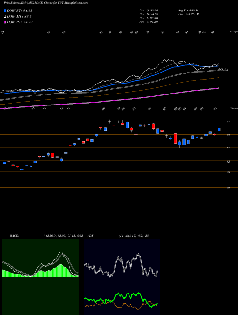Click the Pre O: 93.80 value
Image resolution: width=238 pixels, height=315 pixels.
[x=149, y=10]
